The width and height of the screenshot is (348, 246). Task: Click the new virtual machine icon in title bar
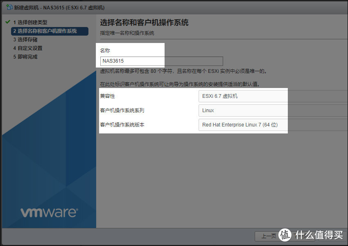tap(9, 7)
